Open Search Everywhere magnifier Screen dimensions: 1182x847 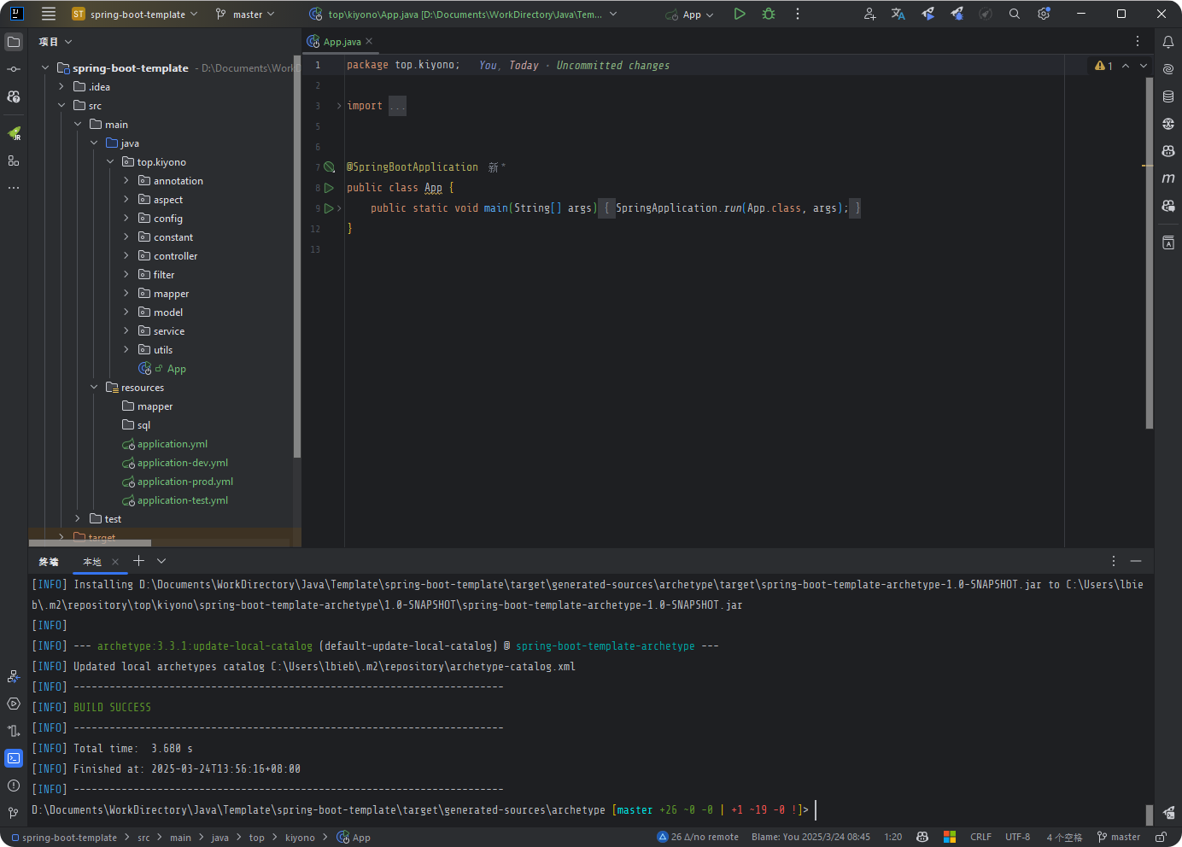coord(1015,14)
